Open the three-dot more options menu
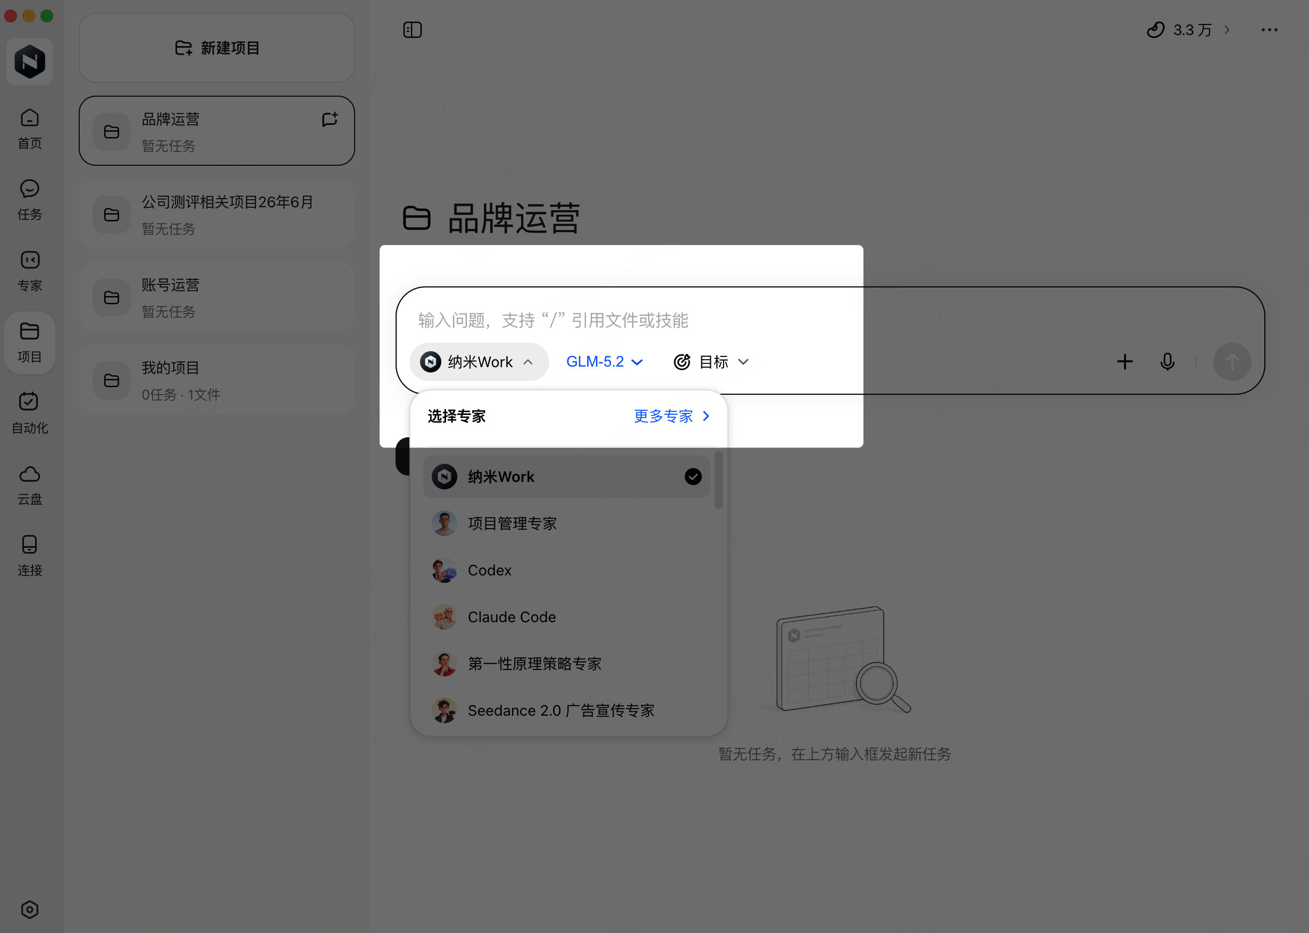Screen dimensions: 1309x933 [1269, 30]
